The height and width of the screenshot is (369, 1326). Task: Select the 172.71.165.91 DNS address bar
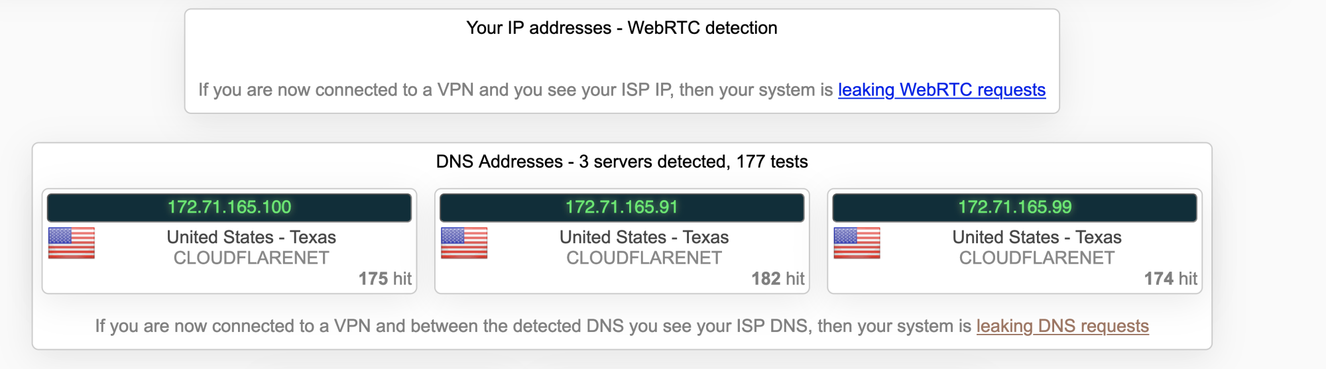coord(622,207)
